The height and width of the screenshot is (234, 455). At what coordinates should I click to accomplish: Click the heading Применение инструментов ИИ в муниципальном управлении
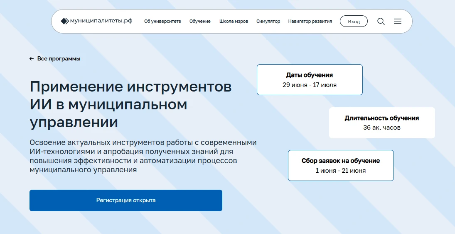coord(130,104)
